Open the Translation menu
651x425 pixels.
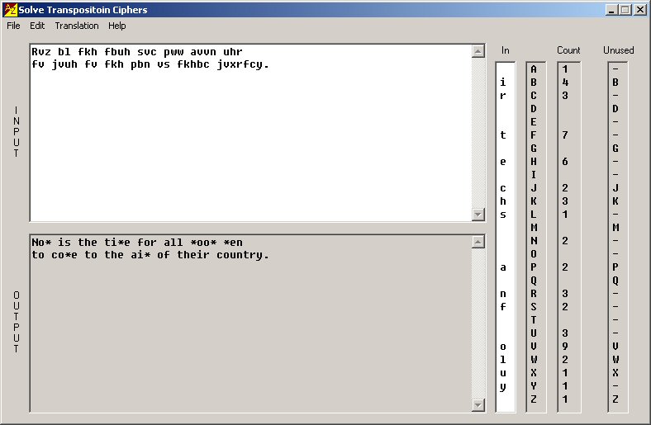pos(77,26)
